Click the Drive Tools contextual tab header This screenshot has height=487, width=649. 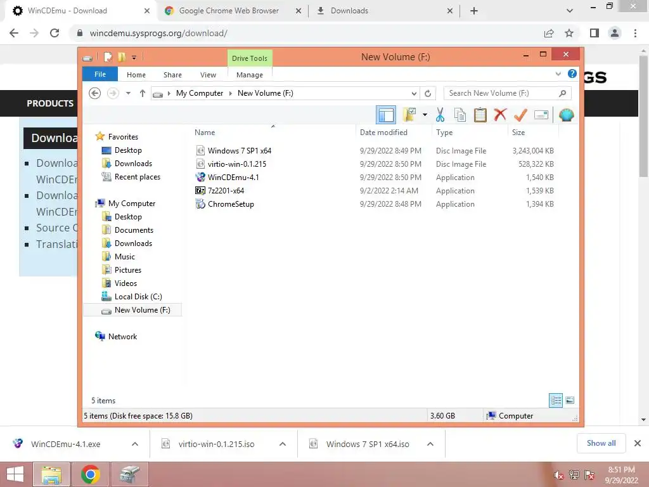click(x=250, y=58)
